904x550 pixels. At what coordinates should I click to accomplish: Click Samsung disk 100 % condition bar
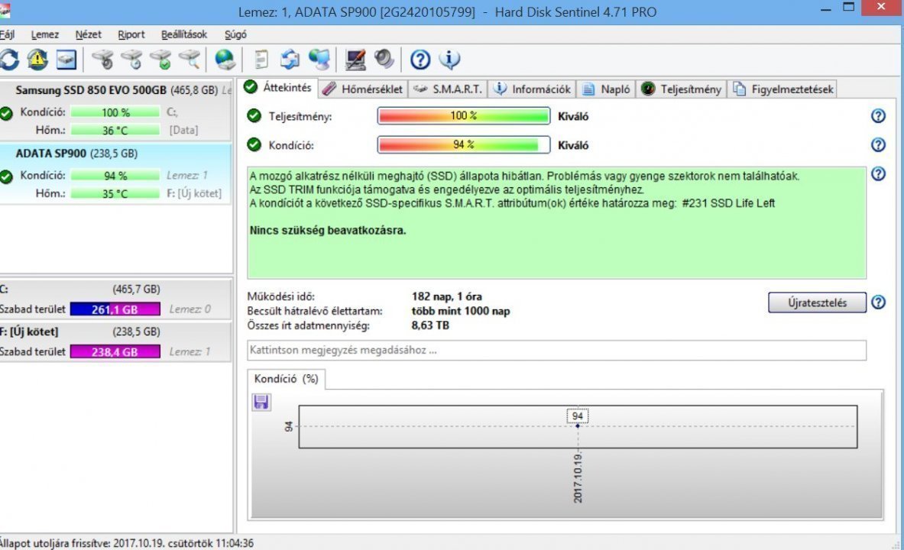point(115,112)
